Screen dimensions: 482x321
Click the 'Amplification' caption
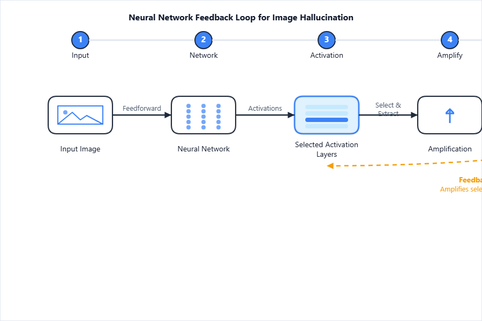point(450,149)
